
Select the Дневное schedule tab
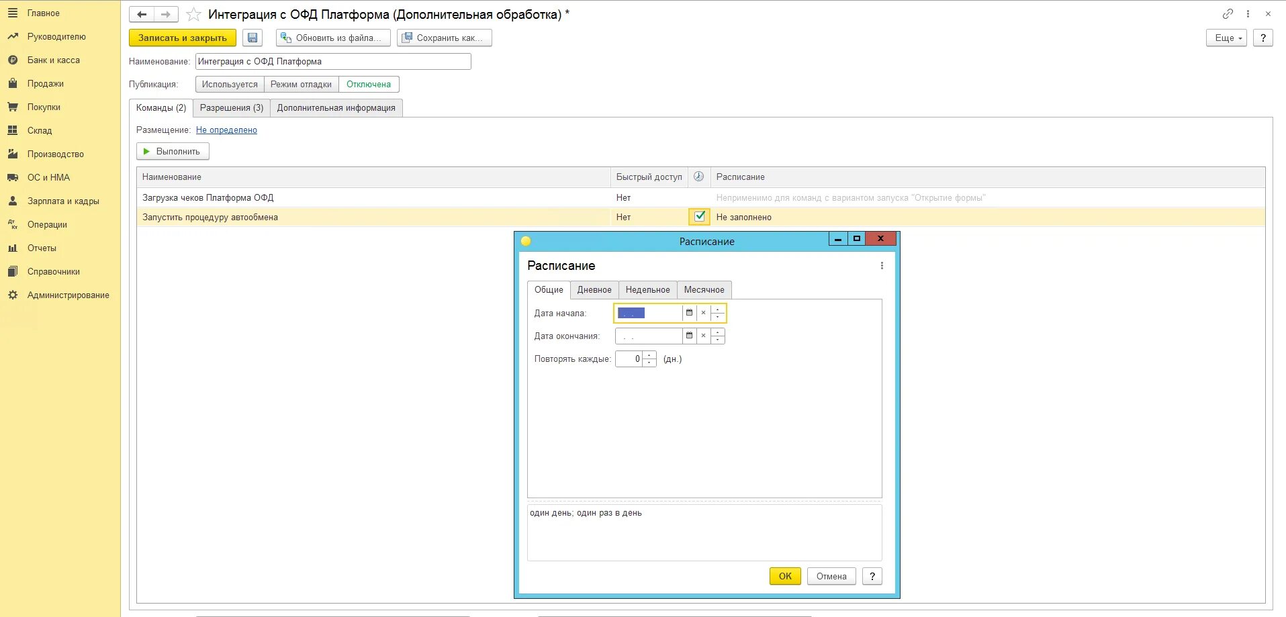coord(594,289)
